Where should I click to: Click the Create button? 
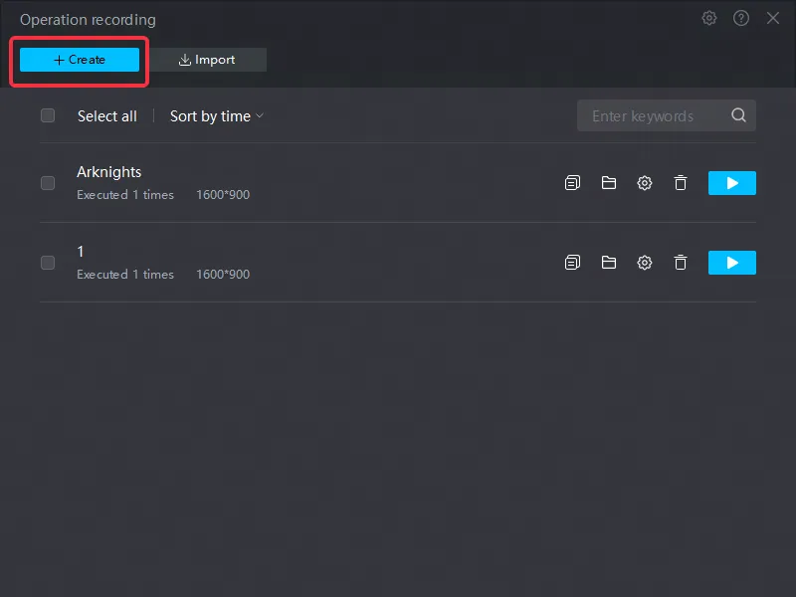(80, 60)
